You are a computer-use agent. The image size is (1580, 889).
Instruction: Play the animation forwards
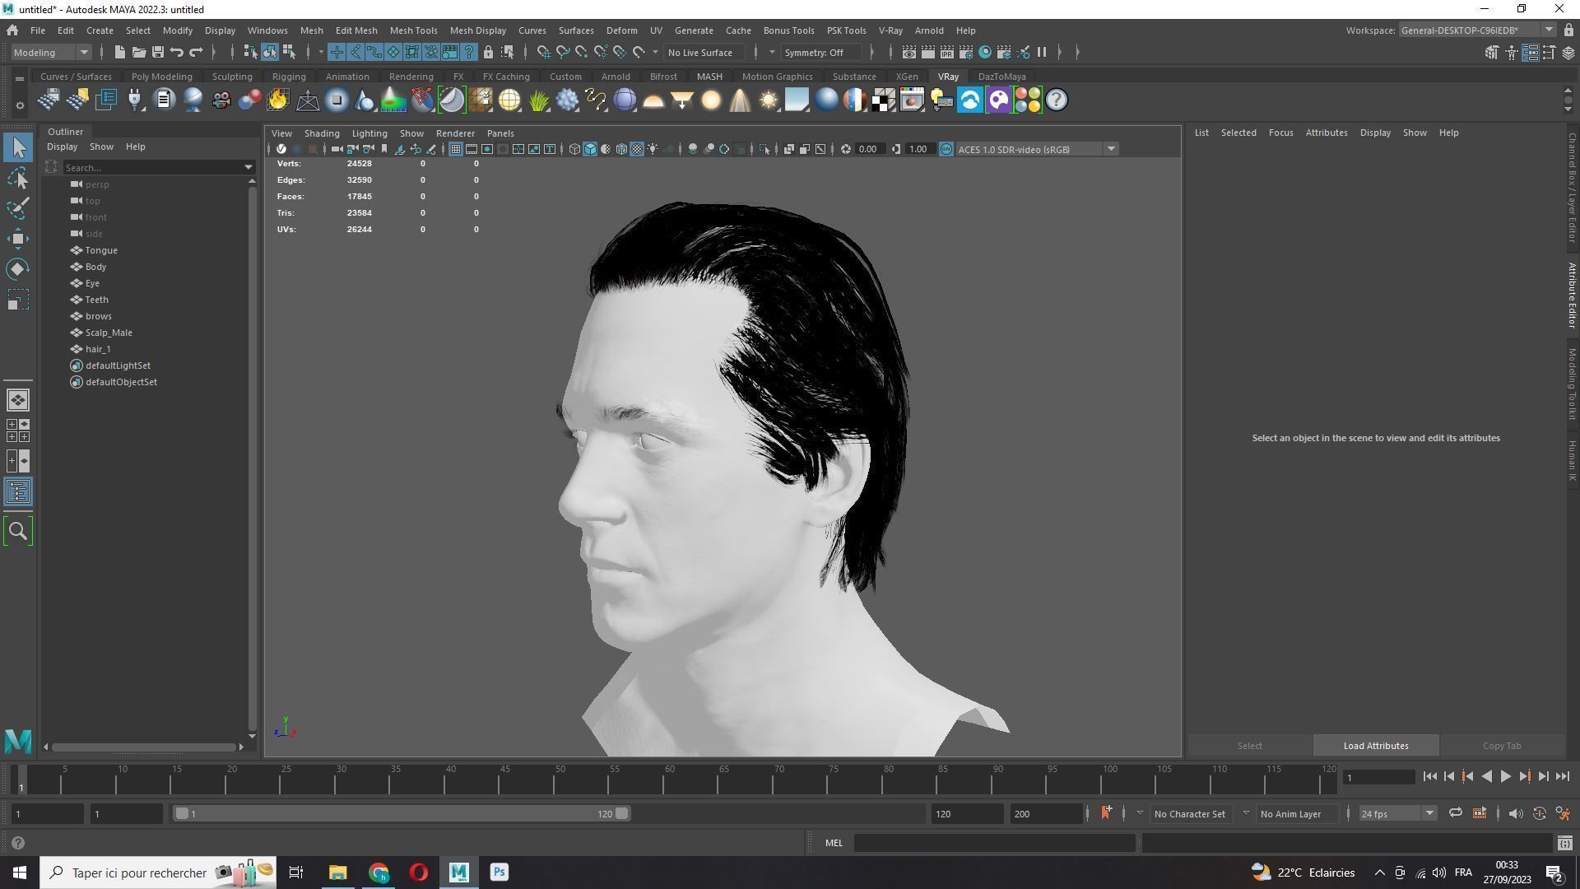pos(1505,777)
